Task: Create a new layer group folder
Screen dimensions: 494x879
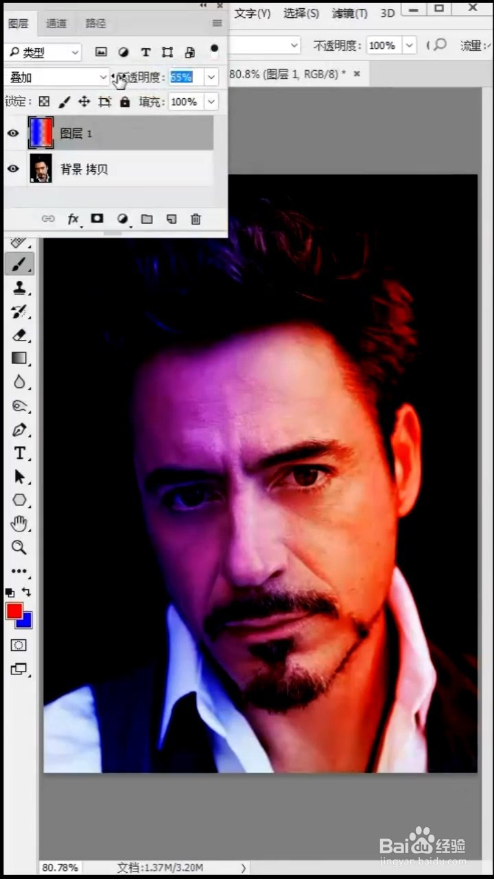Action: pyautogui.click(x=147, y=219)
